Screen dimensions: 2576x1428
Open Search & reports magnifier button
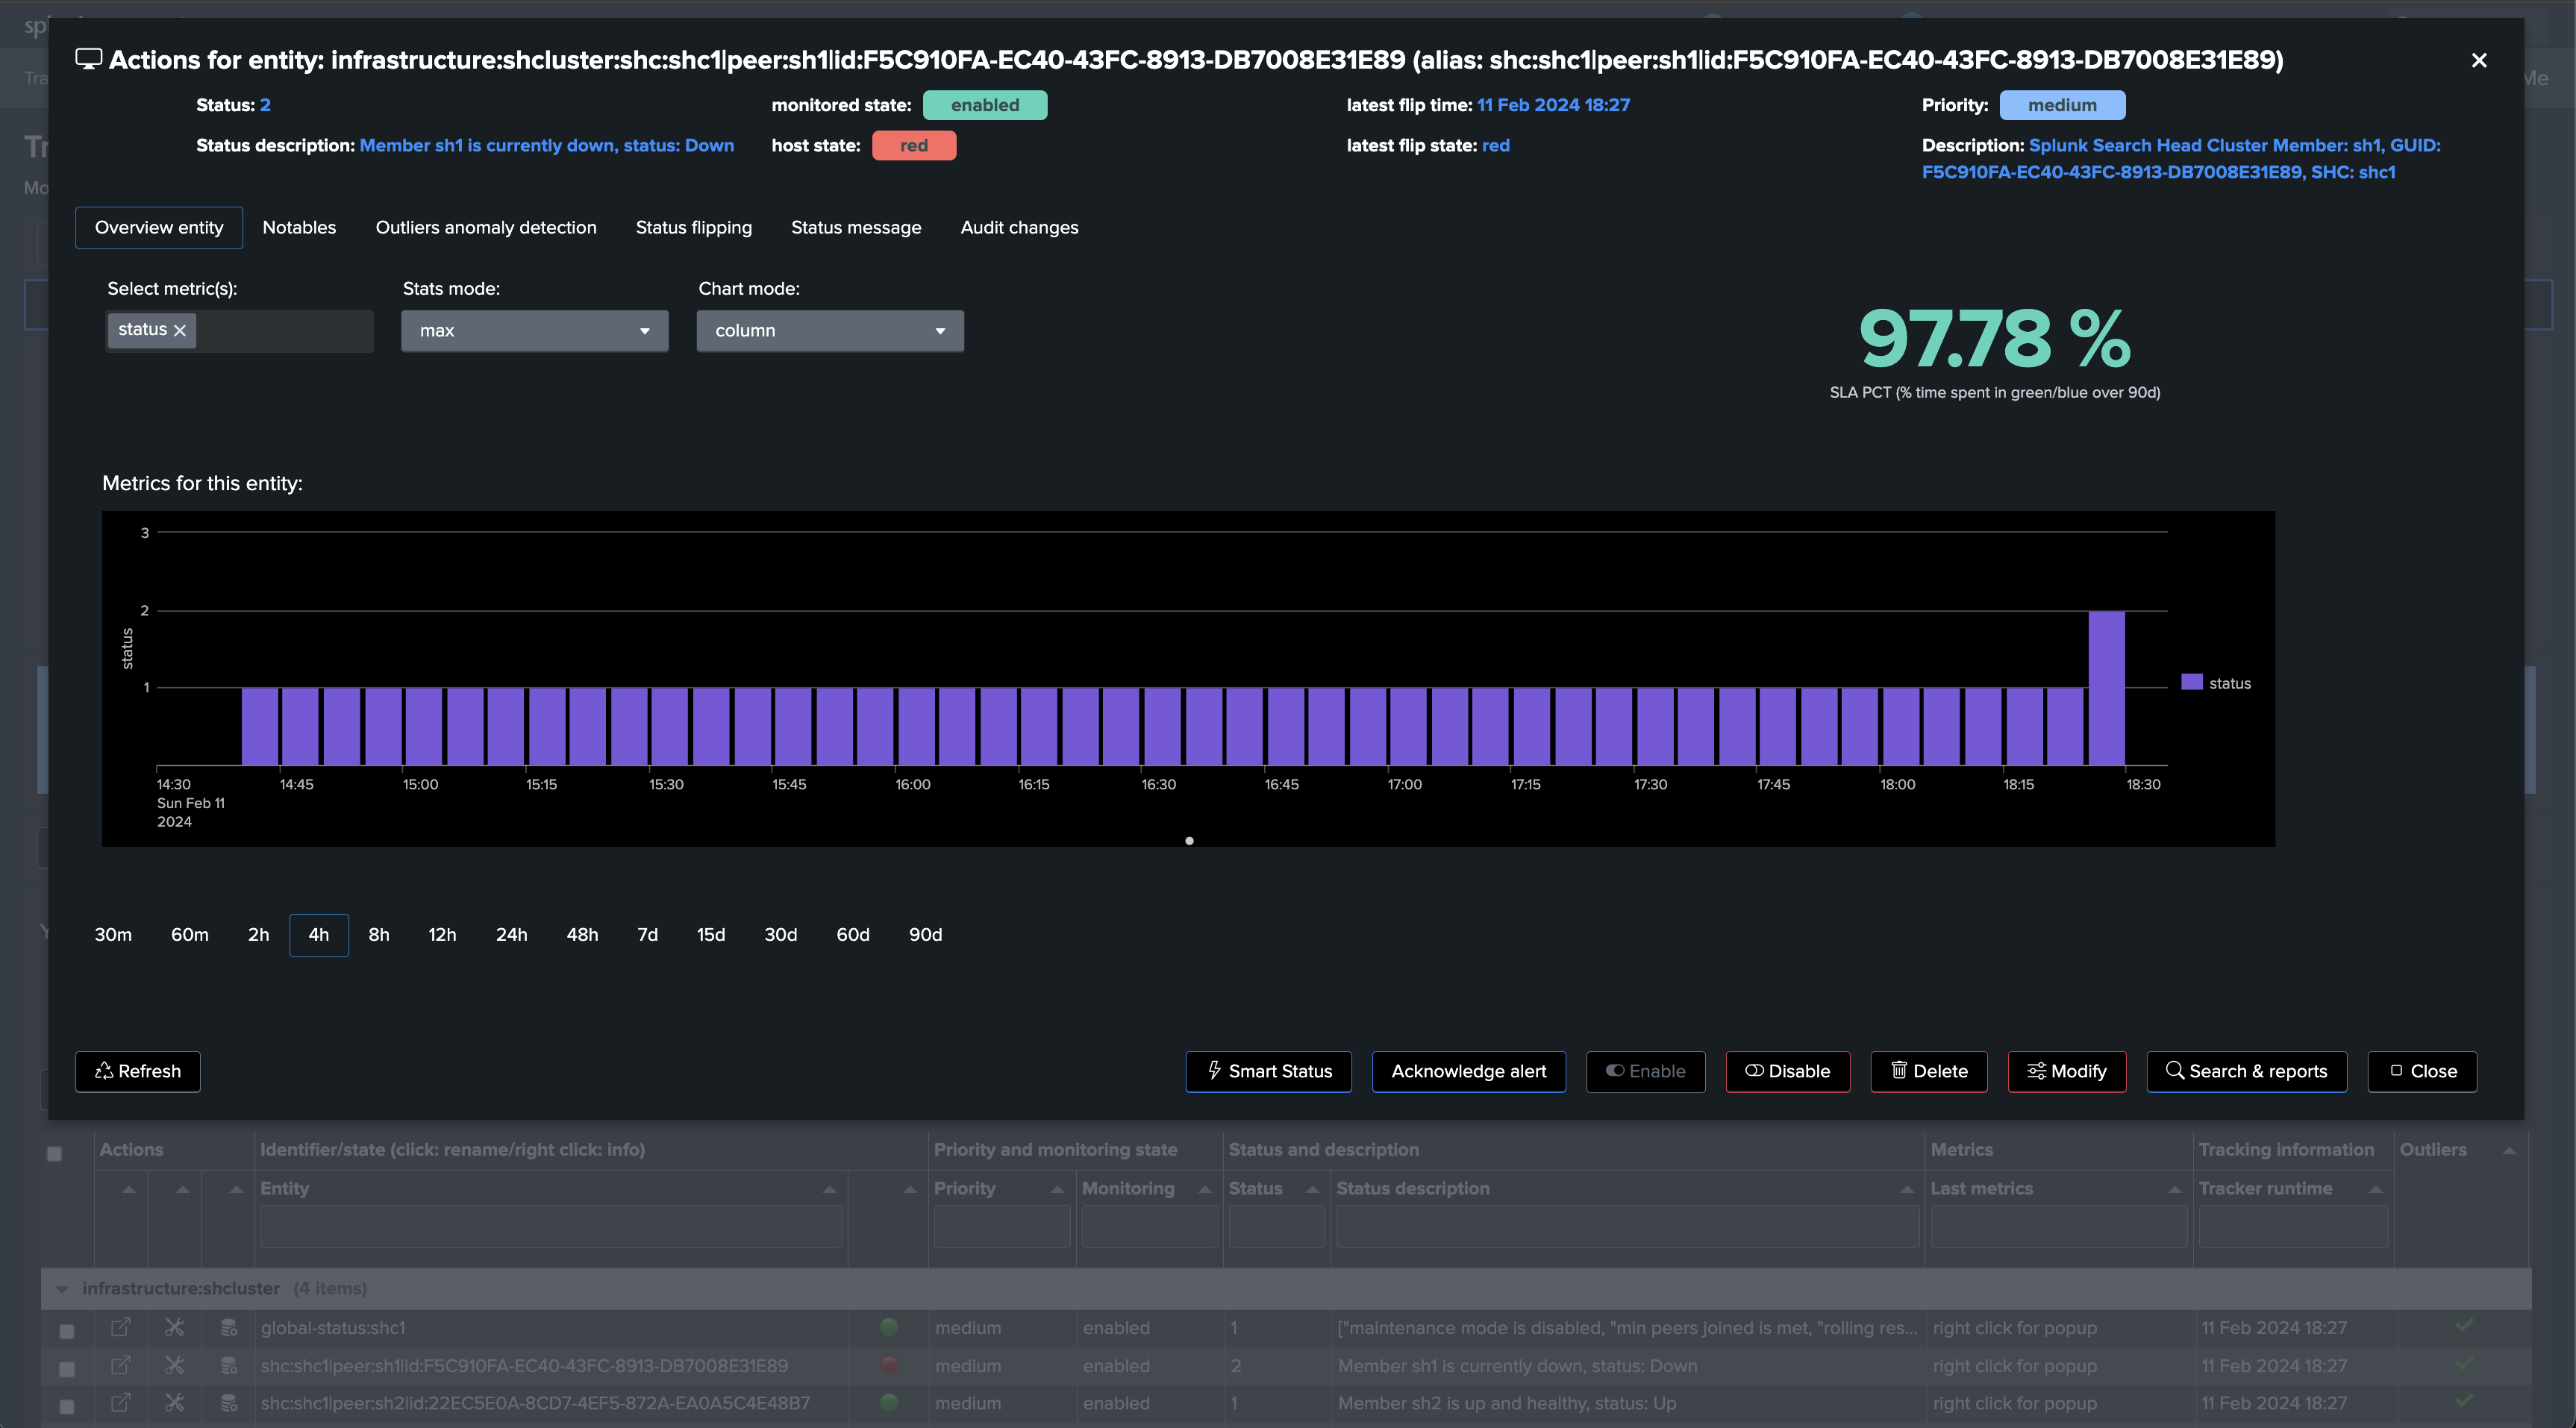[x=2246, y=1071]
